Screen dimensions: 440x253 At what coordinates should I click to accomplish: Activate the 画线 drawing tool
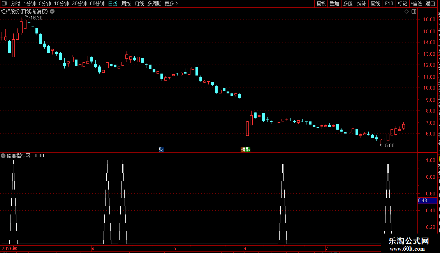pyautogui.click(x=375, y=4)
